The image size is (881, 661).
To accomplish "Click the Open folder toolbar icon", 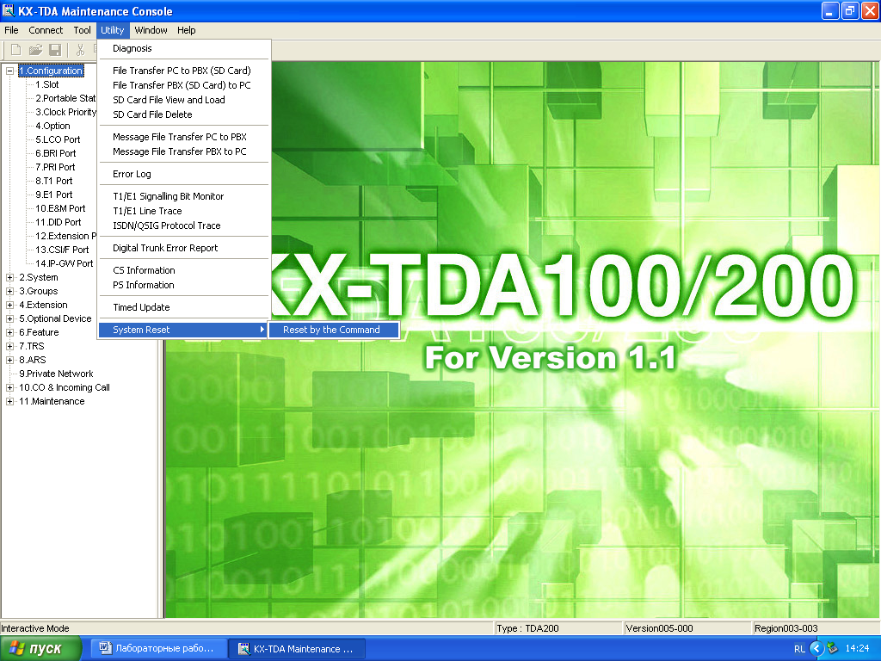I will click(35, 50).
